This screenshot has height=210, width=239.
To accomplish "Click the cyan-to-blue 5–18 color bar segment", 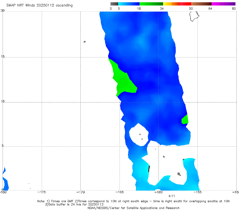I will click(x=129, y=4).
